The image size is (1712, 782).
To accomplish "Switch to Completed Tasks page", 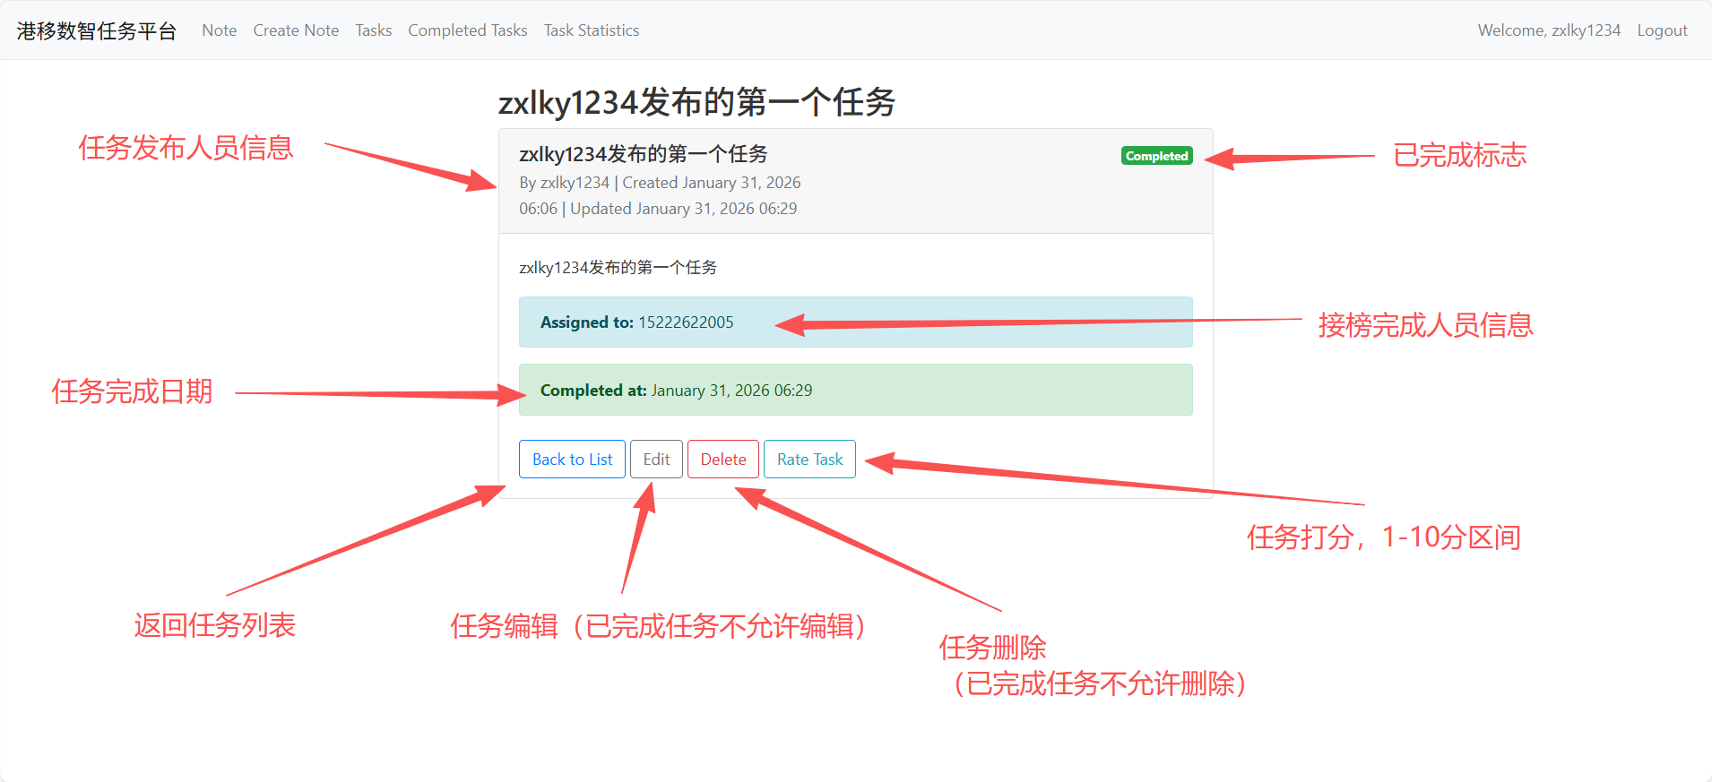I will click(467, 30).
